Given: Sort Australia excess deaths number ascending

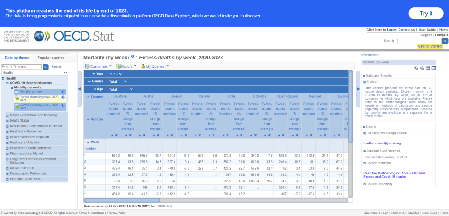Looking at the screenshot, I should pos(112,135).
